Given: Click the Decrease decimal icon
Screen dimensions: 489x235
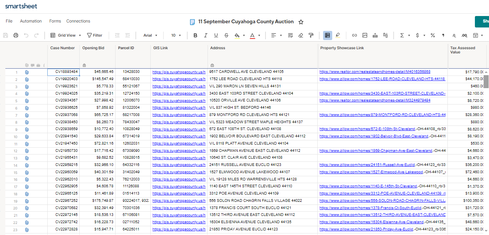Looking at the screenshot, I should [x=454, y=35].
